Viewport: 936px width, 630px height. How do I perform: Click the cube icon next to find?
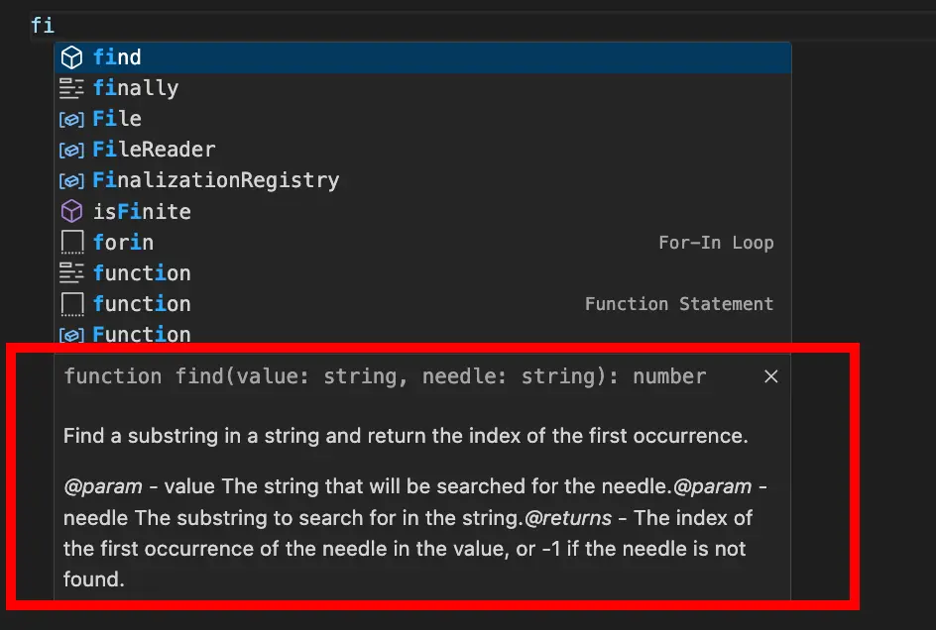coord(71,56)
